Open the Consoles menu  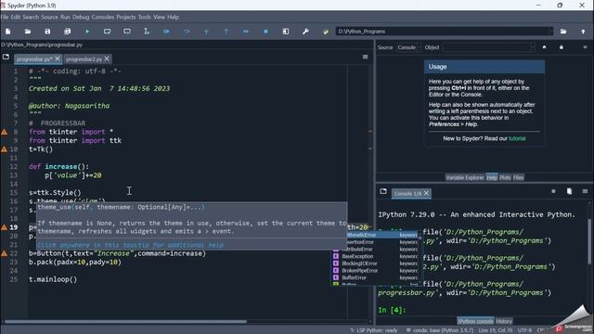103,17
